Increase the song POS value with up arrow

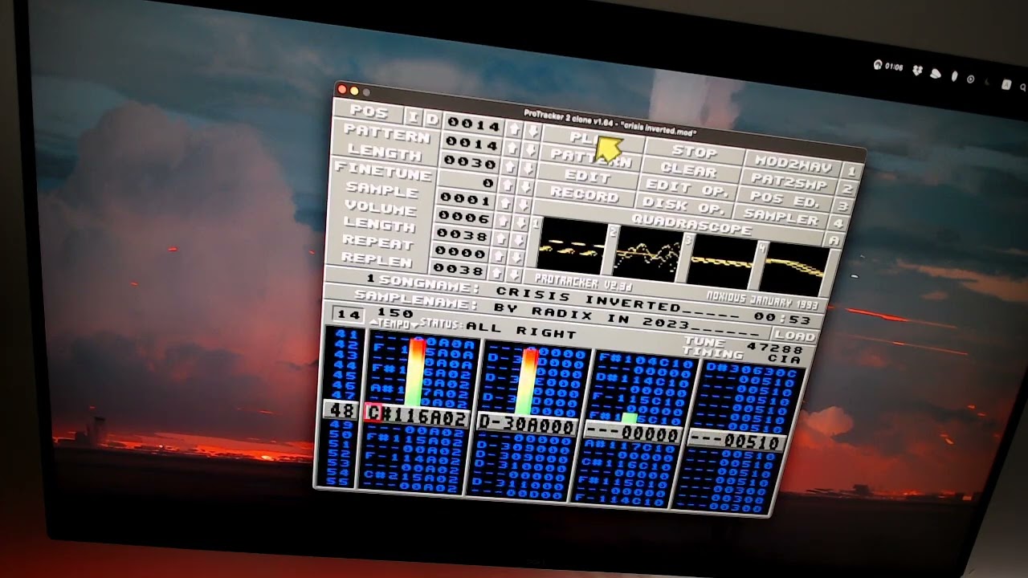pos(514,129)
